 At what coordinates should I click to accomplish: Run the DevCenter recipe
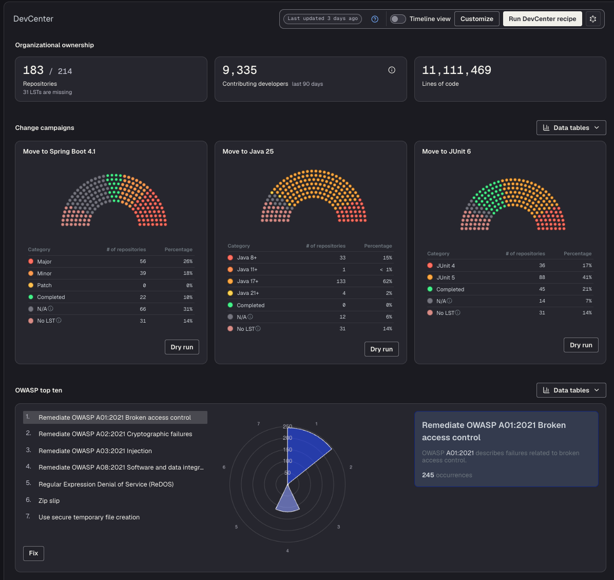coord(542,19)
